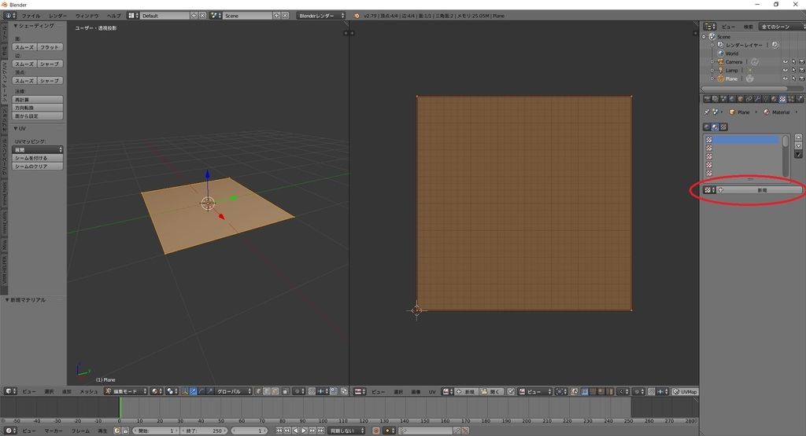The image size is (806, 436).
Task: Click the Blender logo in info header
Action: coord(357,16)
